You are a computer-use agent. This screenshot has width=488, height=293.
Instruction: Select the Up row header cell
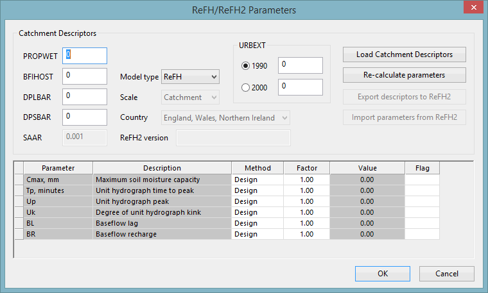tap(18, 201)
